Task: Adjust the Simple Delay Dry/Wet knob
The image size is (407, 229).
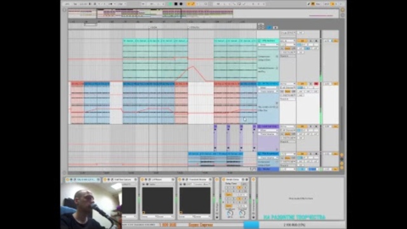Action: [242, 214]
